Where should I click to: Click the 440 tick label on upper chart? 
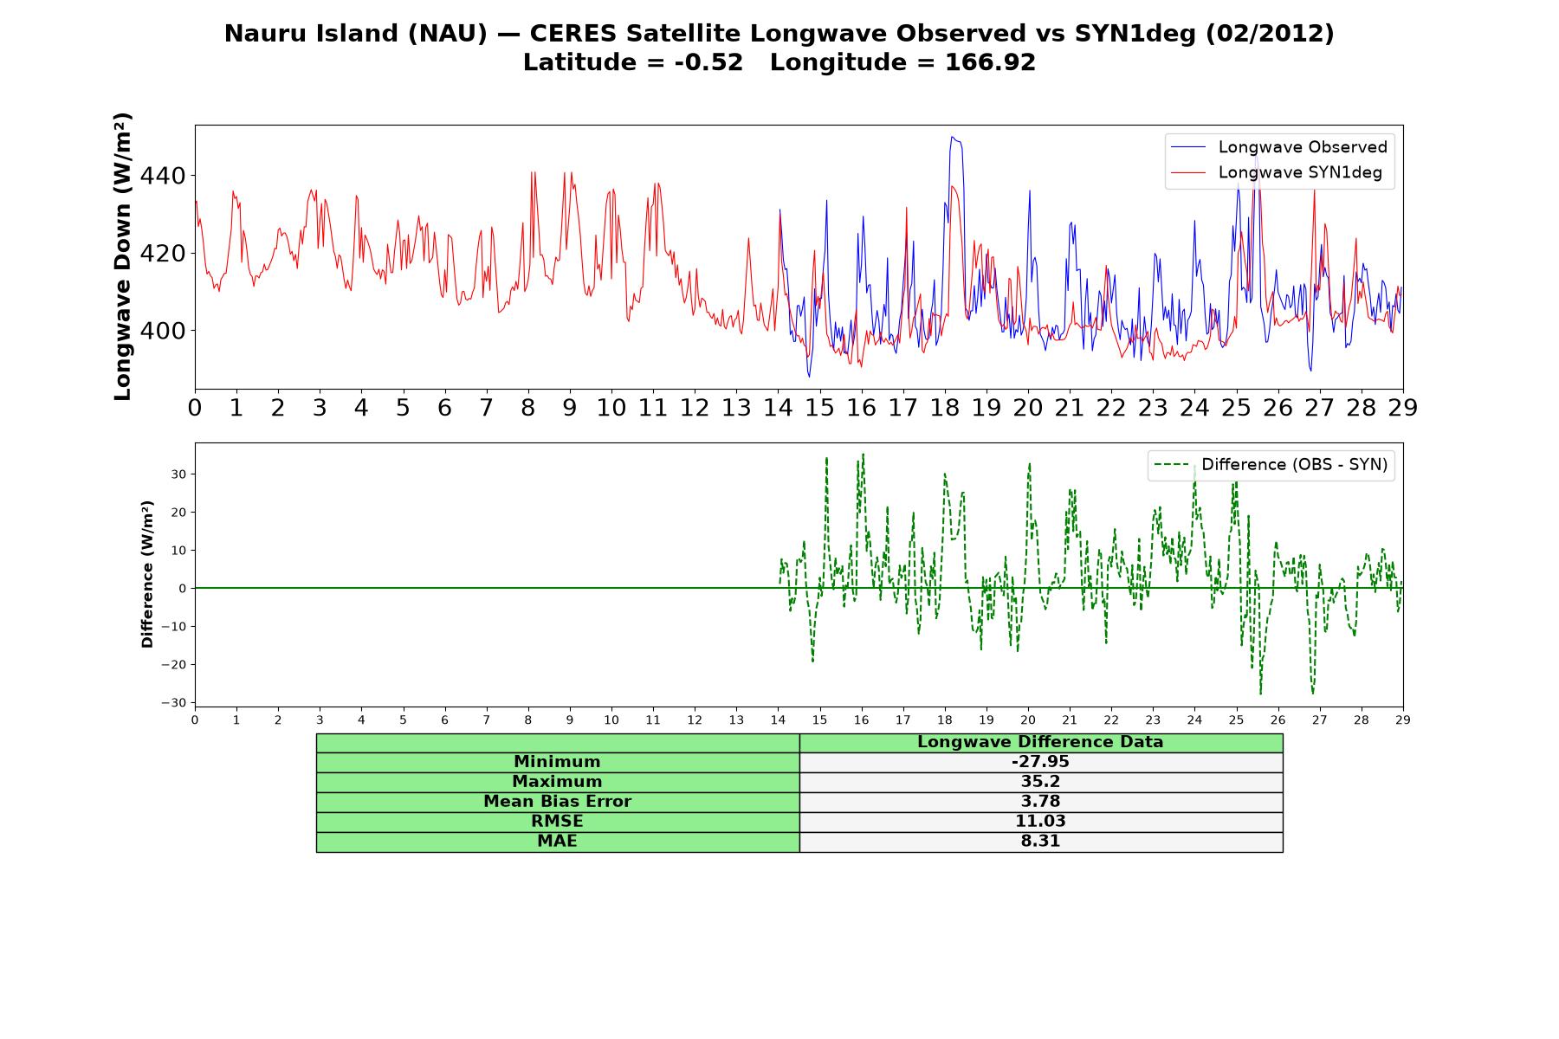pyautogui.click(x=162, y=177)
